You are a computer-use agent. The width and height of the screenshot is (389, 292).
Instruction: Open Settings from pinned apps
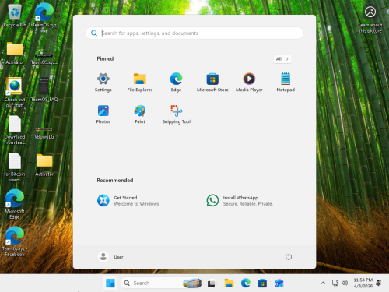[103, 83]
